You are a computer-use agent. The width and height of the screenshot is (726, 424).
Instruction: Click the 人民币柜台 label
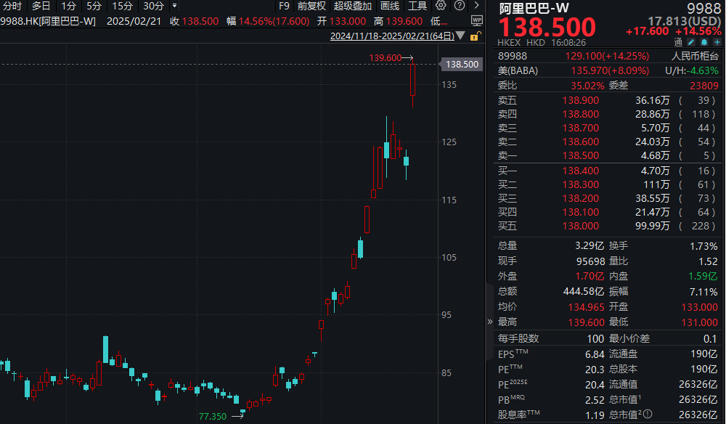point(695,56)
